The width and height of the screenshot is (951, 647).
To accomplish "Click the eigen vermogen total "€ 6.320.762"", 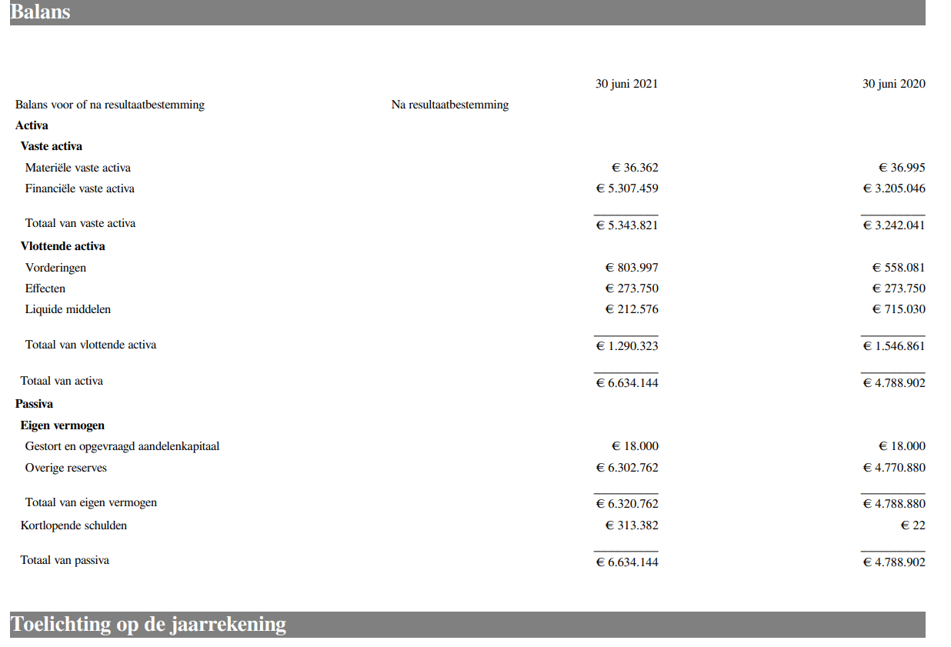I will (627, 505).
